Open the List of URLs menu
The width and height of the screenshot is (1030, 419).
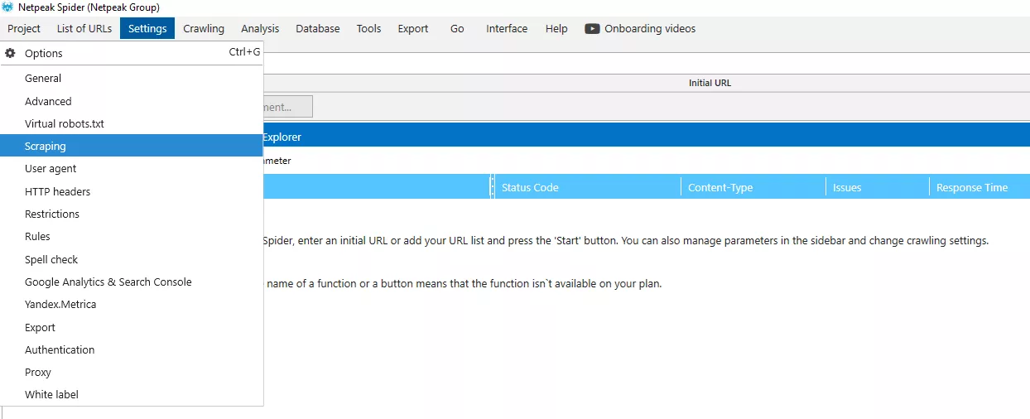pos(84,28)
